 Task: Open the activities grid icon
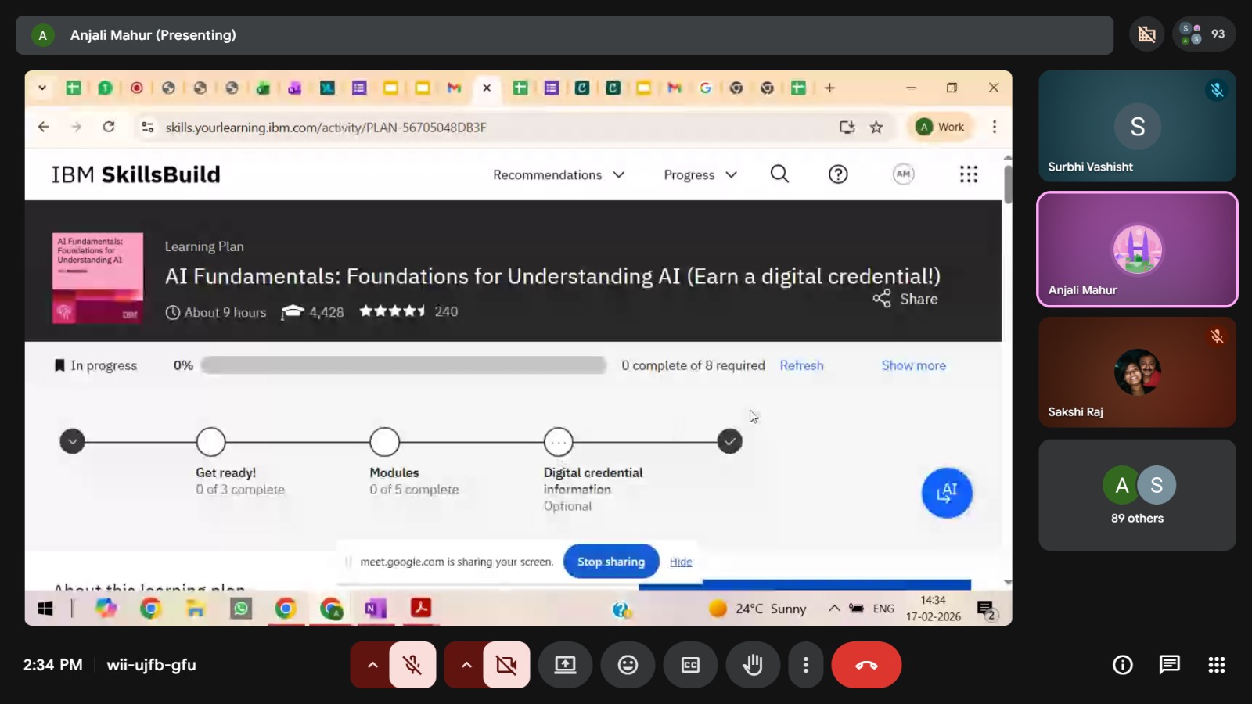[x=1216, y=665]
